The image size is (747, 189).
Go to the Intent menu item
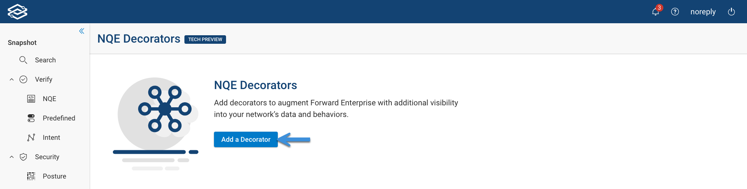click(x=51, y=137)
